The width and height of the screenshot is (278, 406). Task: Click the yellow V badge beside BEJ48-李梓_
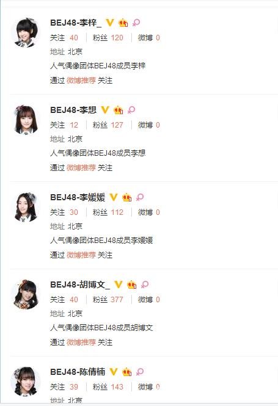110,23
